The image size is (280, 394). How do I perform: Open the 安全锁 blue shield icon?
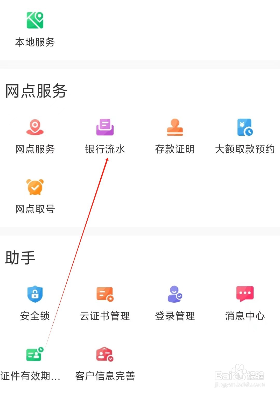35,294
